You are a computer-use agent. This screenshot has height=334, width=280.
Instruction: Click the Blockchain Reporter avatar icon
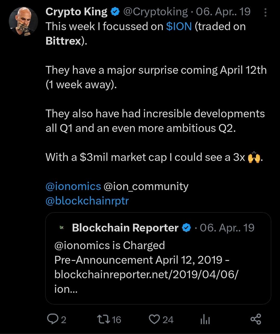(62, 228)
